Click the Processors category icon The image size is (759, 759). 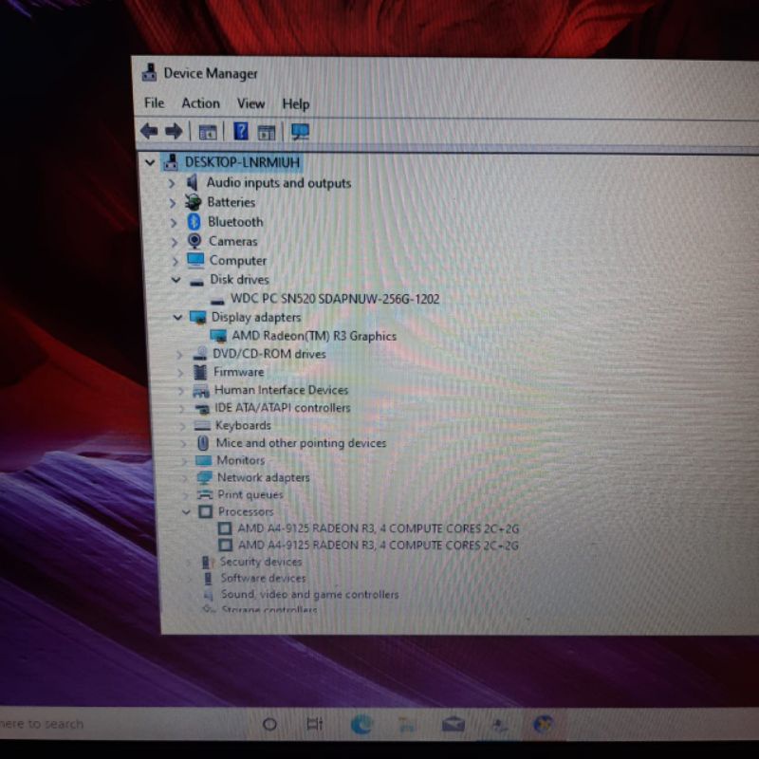pos(206,511)
